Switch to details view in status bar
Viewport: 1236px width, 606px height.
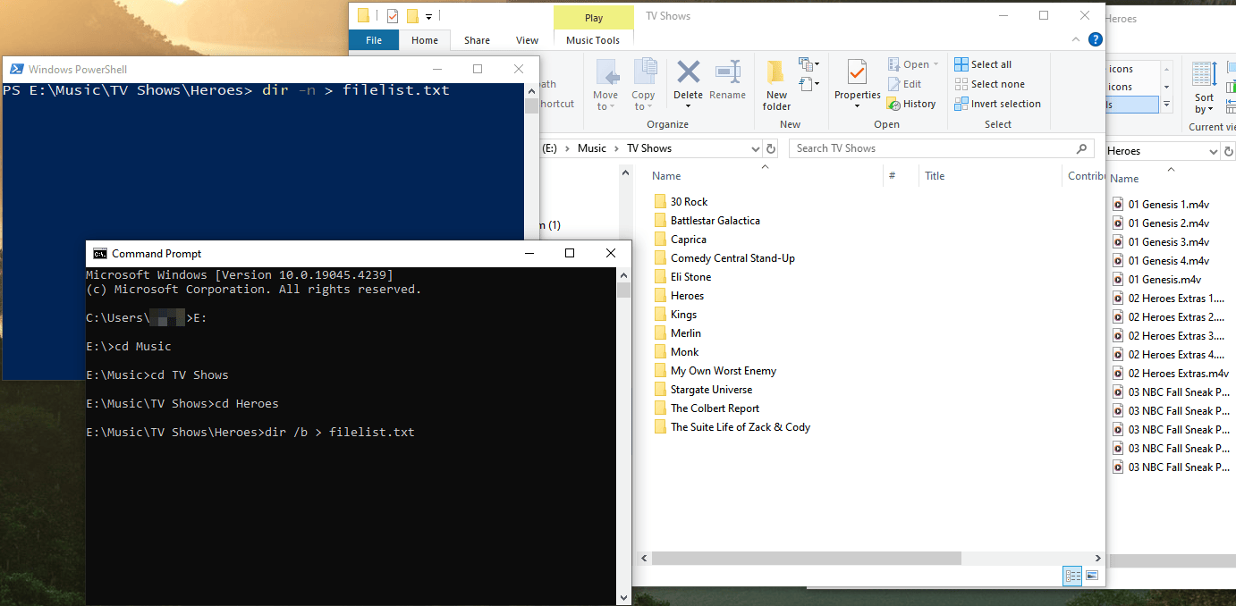pos(1072,575)
